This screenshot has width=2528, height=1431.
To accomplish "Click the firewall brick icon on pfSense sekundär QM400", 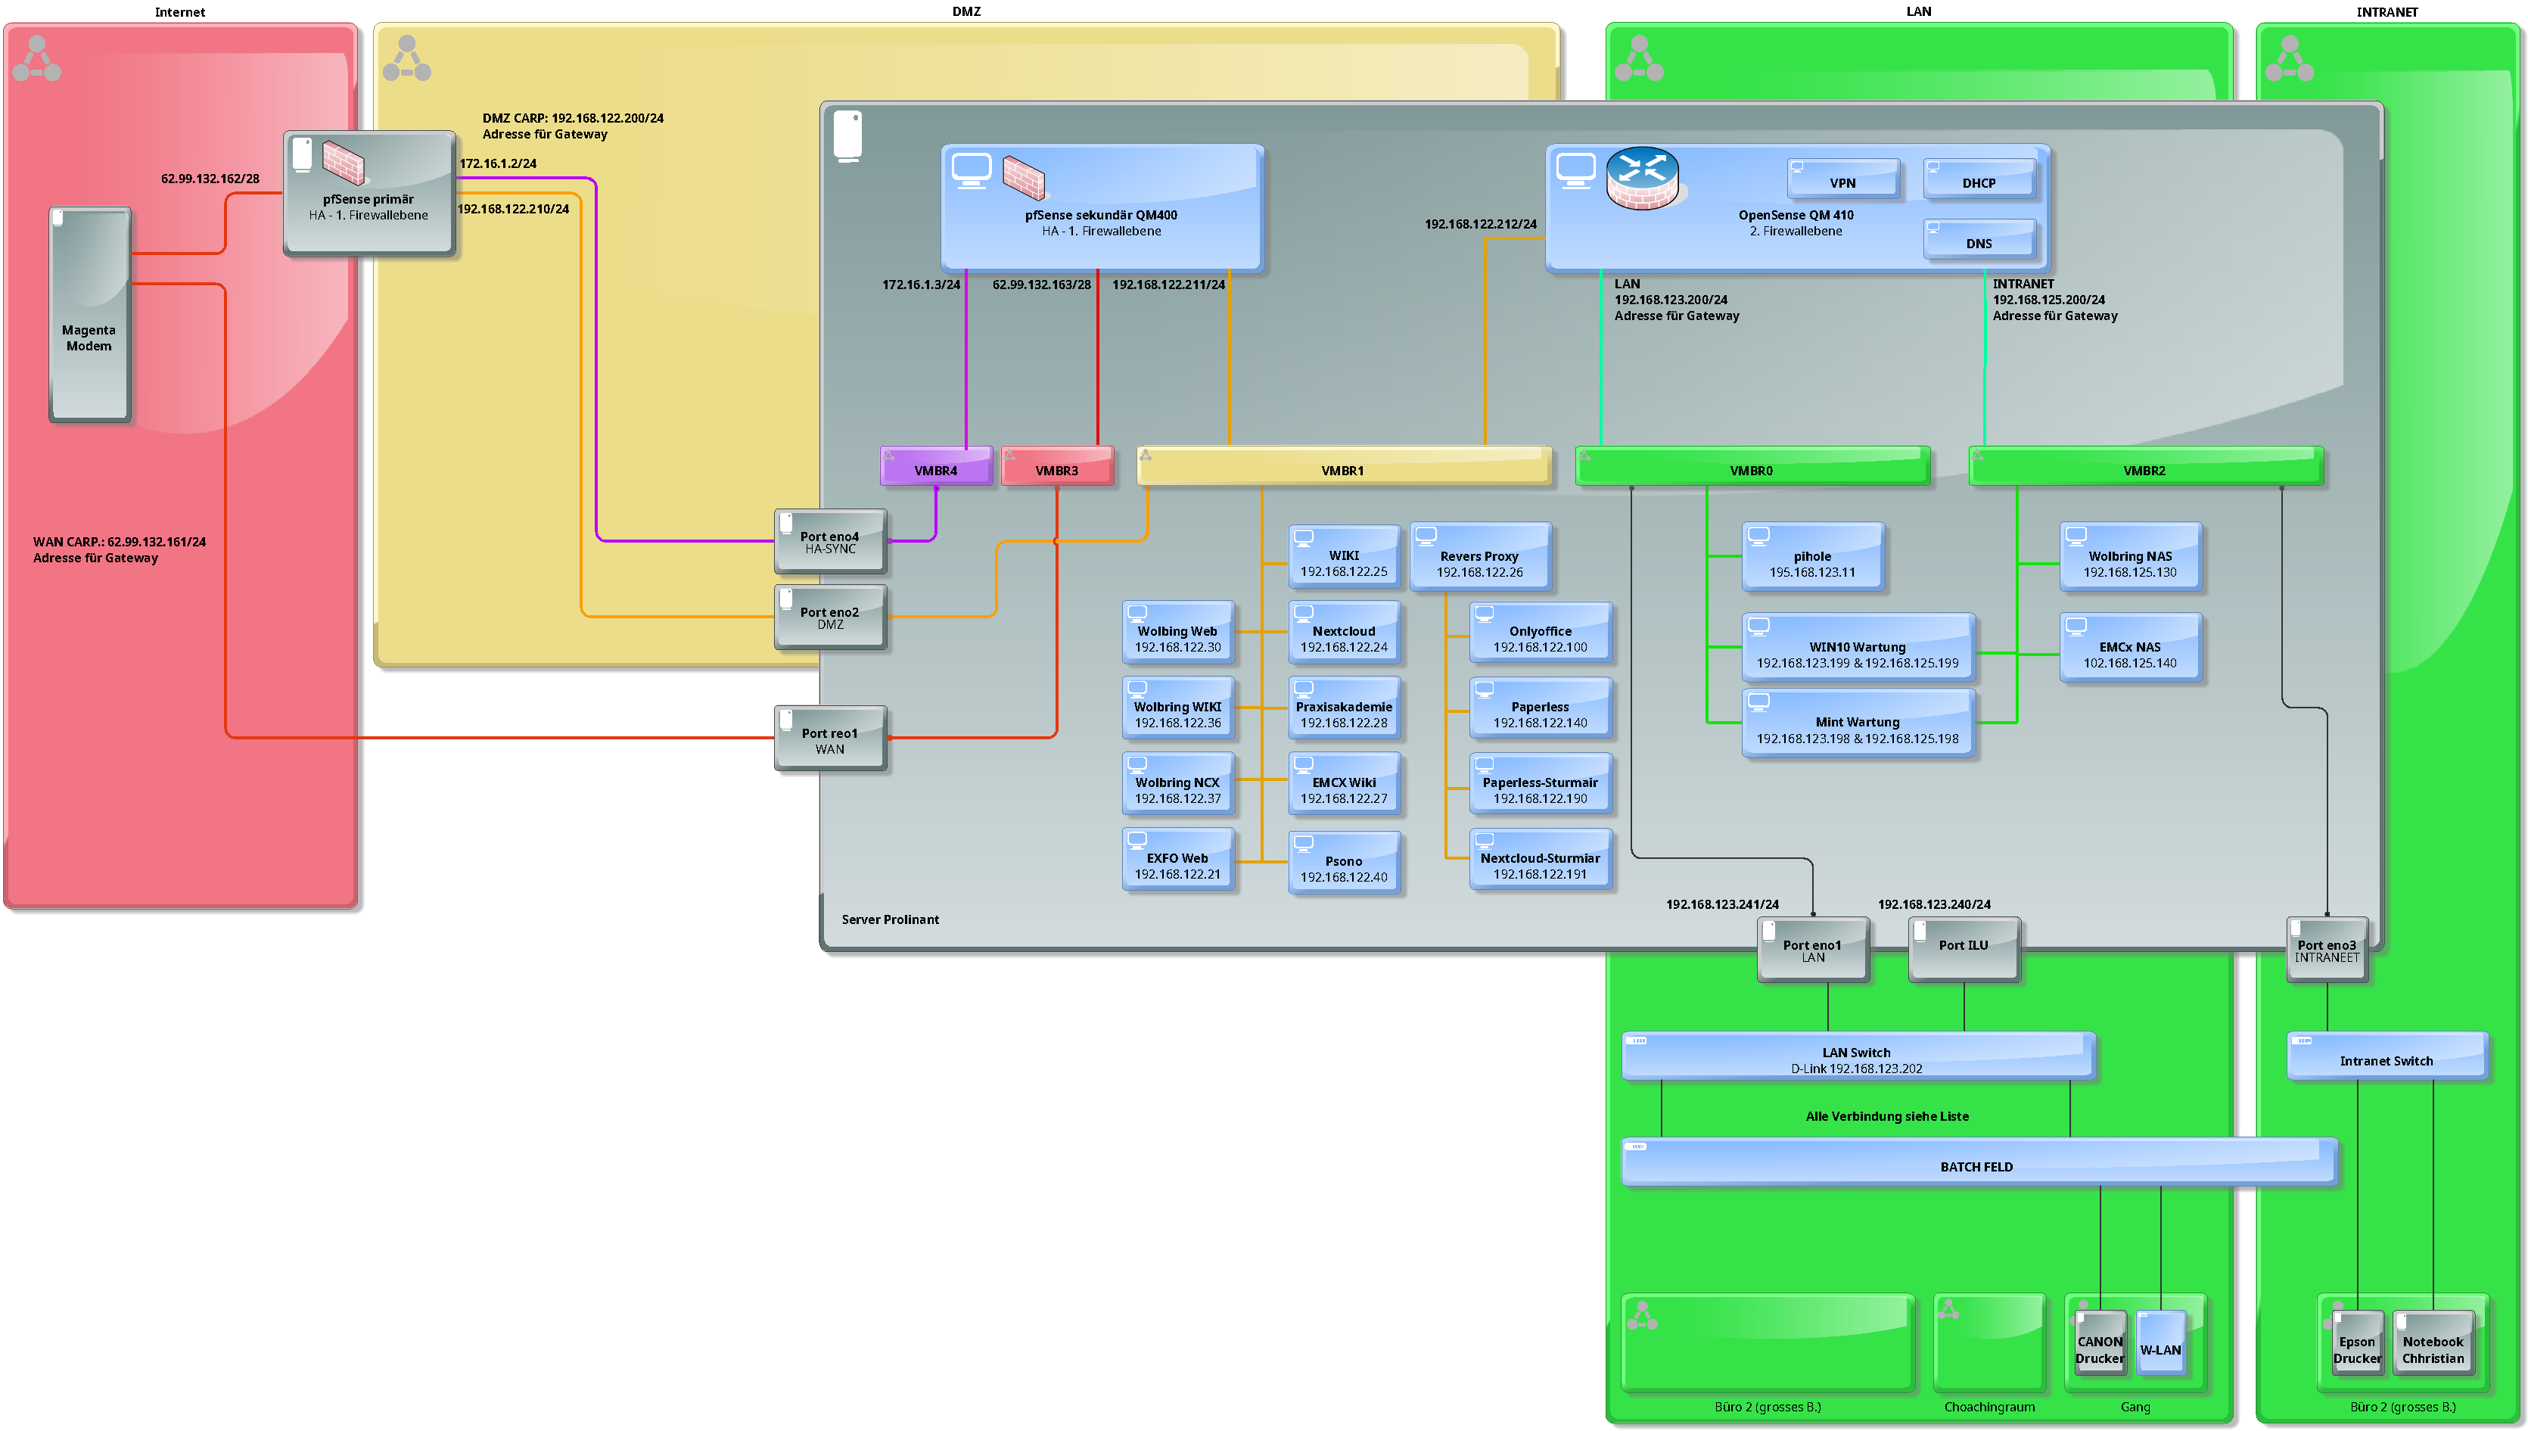I will (x=1024, y=177).
